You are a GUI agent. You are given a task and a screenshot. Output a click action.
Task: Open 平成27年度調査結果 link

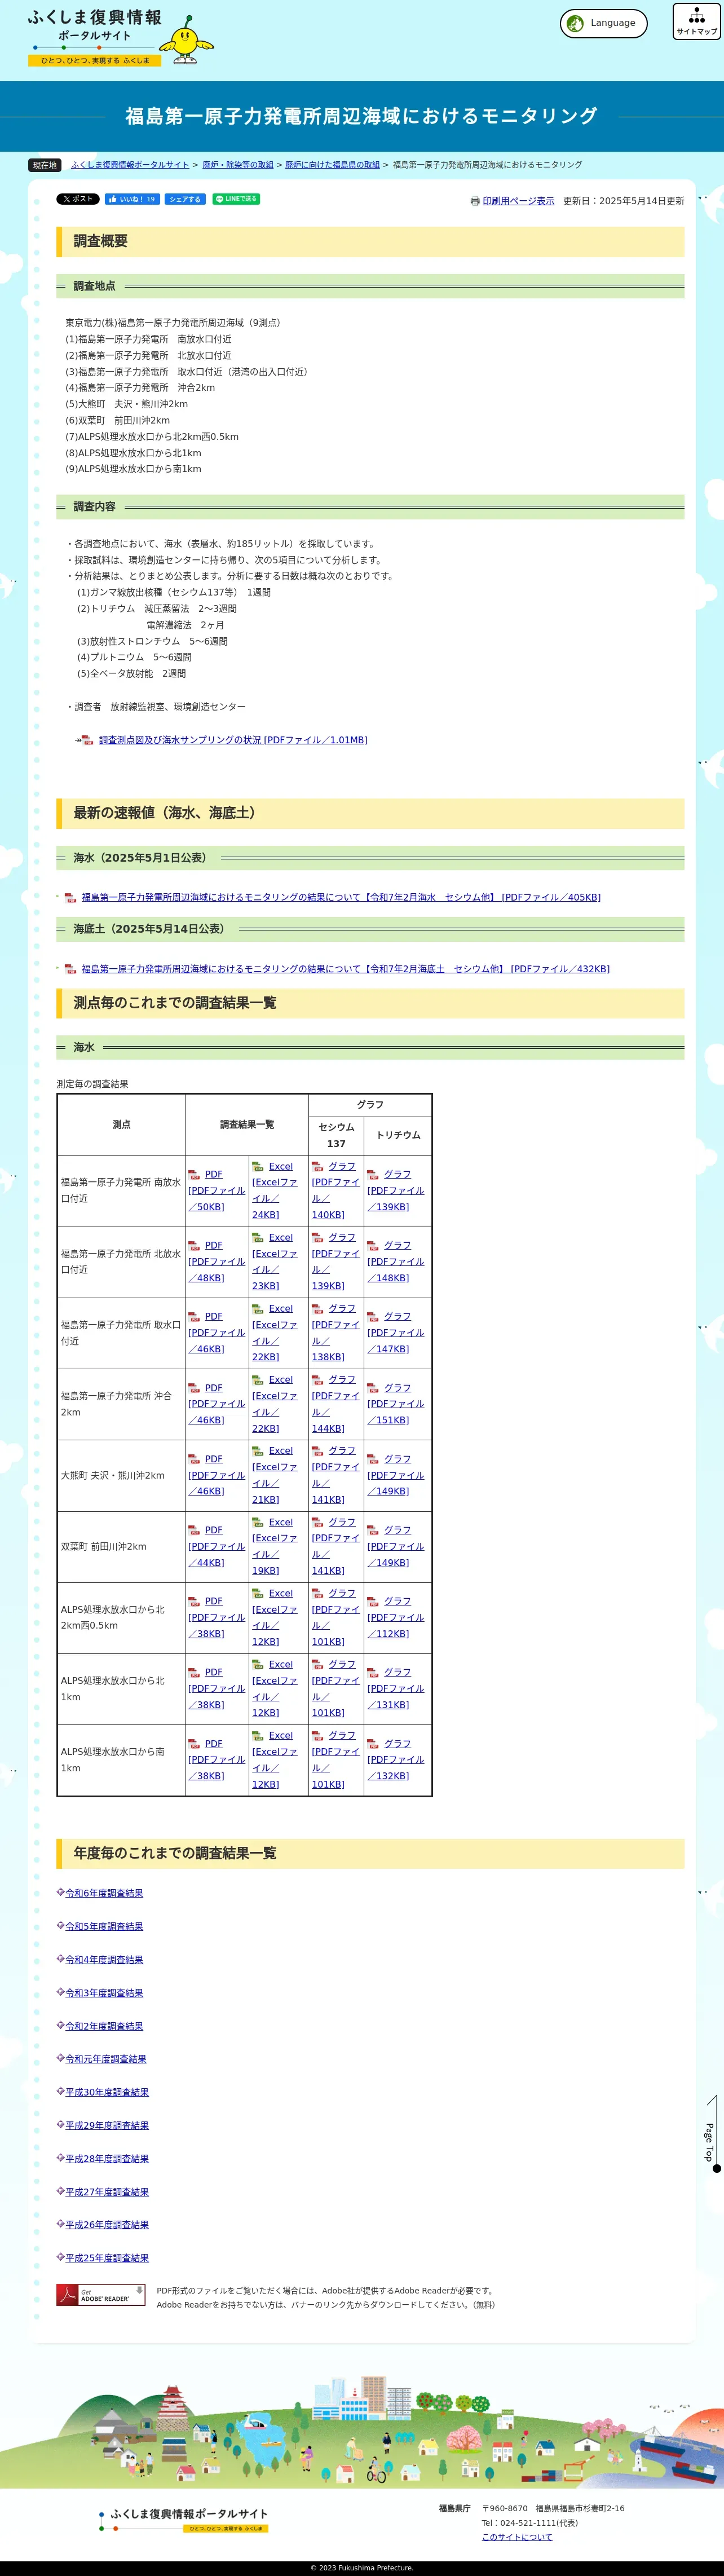tap(107, 2191)
